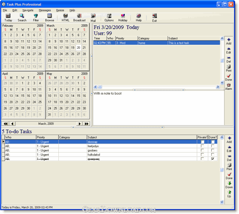
Task: Open the Broadcast toolbar icon
Action: 79,18
